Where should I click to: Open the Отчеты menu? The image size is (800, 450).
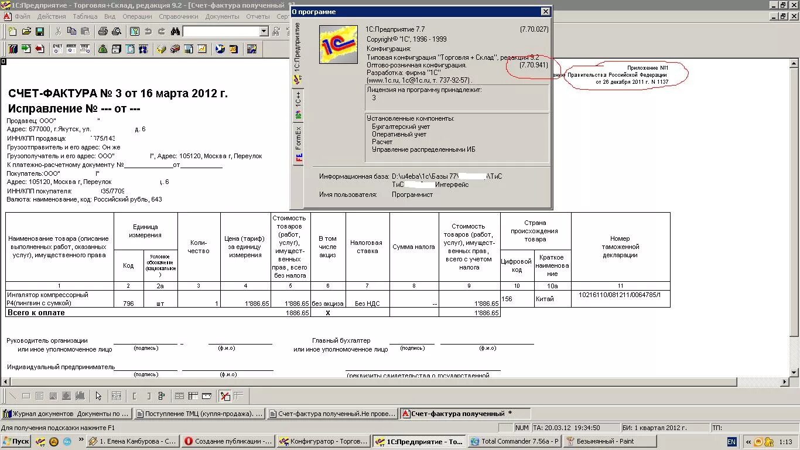coord(258,16)
